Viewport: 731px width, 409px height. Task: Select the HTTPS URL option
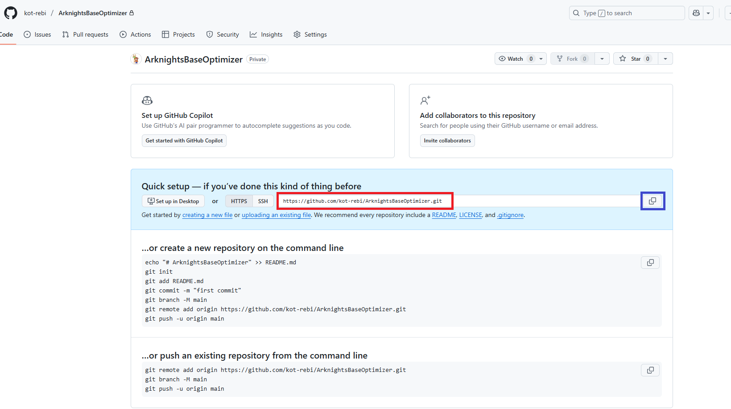click(239, 201)
